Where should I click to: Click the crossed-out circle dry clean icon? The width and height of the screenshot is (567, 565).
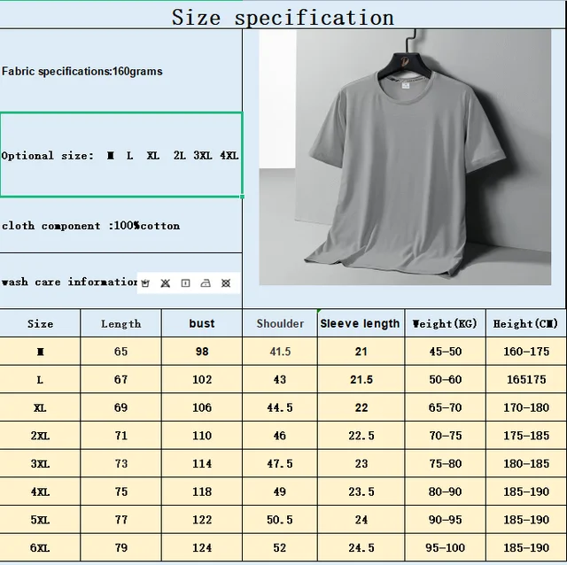point(226,282)
